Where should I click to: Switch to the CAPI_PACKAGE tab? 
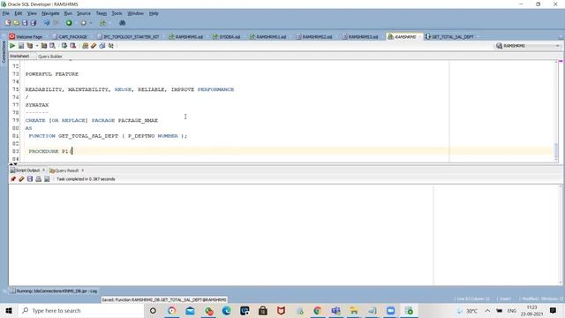pyautogui.click(x=70, y=37)
